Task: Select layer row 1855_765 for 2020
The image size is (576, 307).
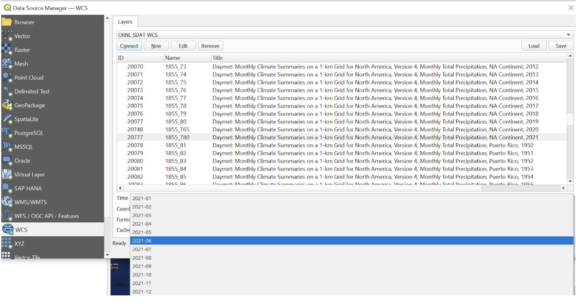Action: coord(342,129)
